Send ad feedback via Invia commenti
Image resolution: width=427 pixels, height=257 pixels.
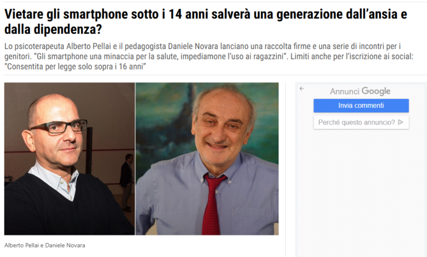tap(361, 106)
